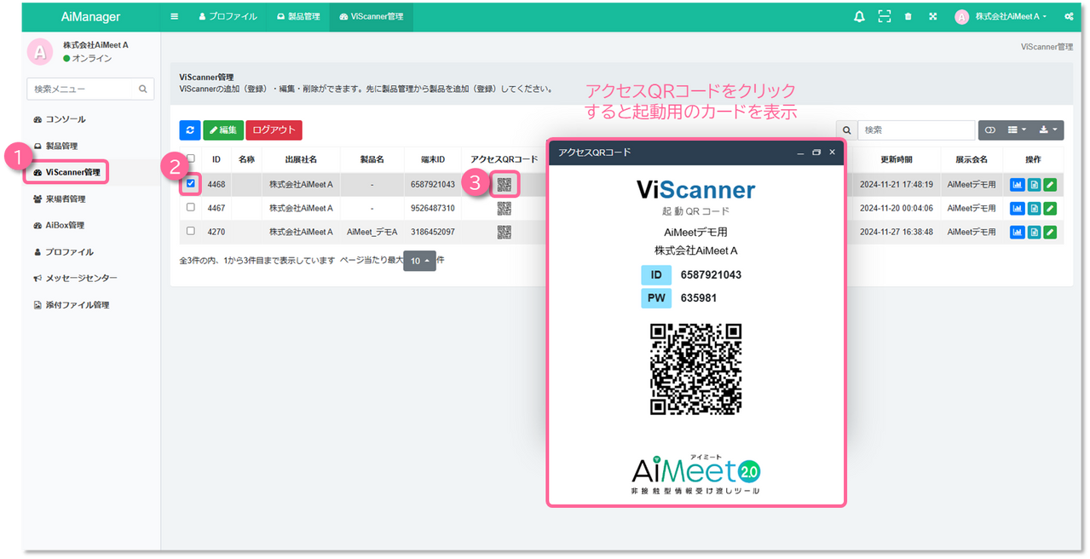Click the 更新時間 column header
The width and height of the screenshot is (1090, 559).
pyautogui.click(x=896, y=159)
